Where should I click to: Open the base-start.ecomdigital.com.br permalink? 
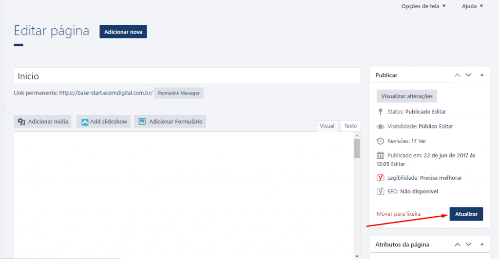106,93
